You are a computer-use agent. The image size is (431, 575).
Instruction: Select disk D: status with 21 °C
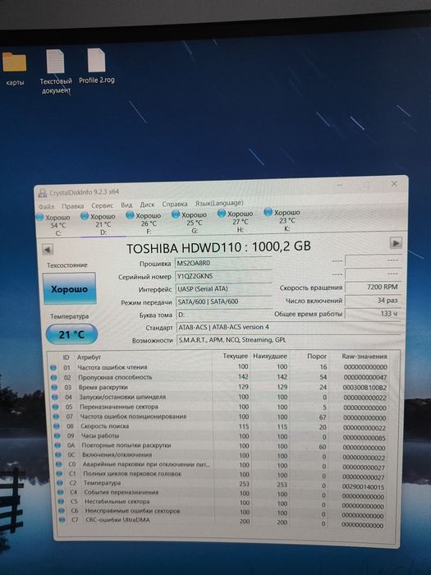click(x=99, y=223)
